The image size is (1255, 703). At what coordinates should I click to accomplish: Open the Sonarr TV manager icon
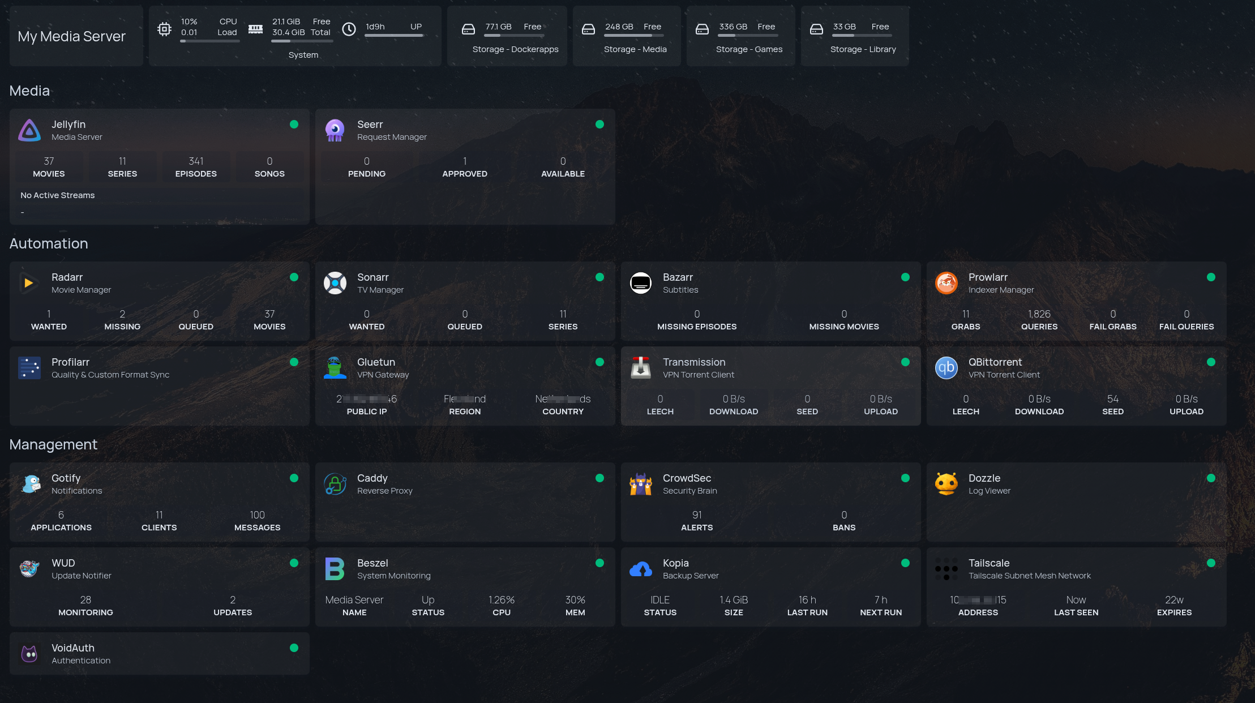(335, 282)
